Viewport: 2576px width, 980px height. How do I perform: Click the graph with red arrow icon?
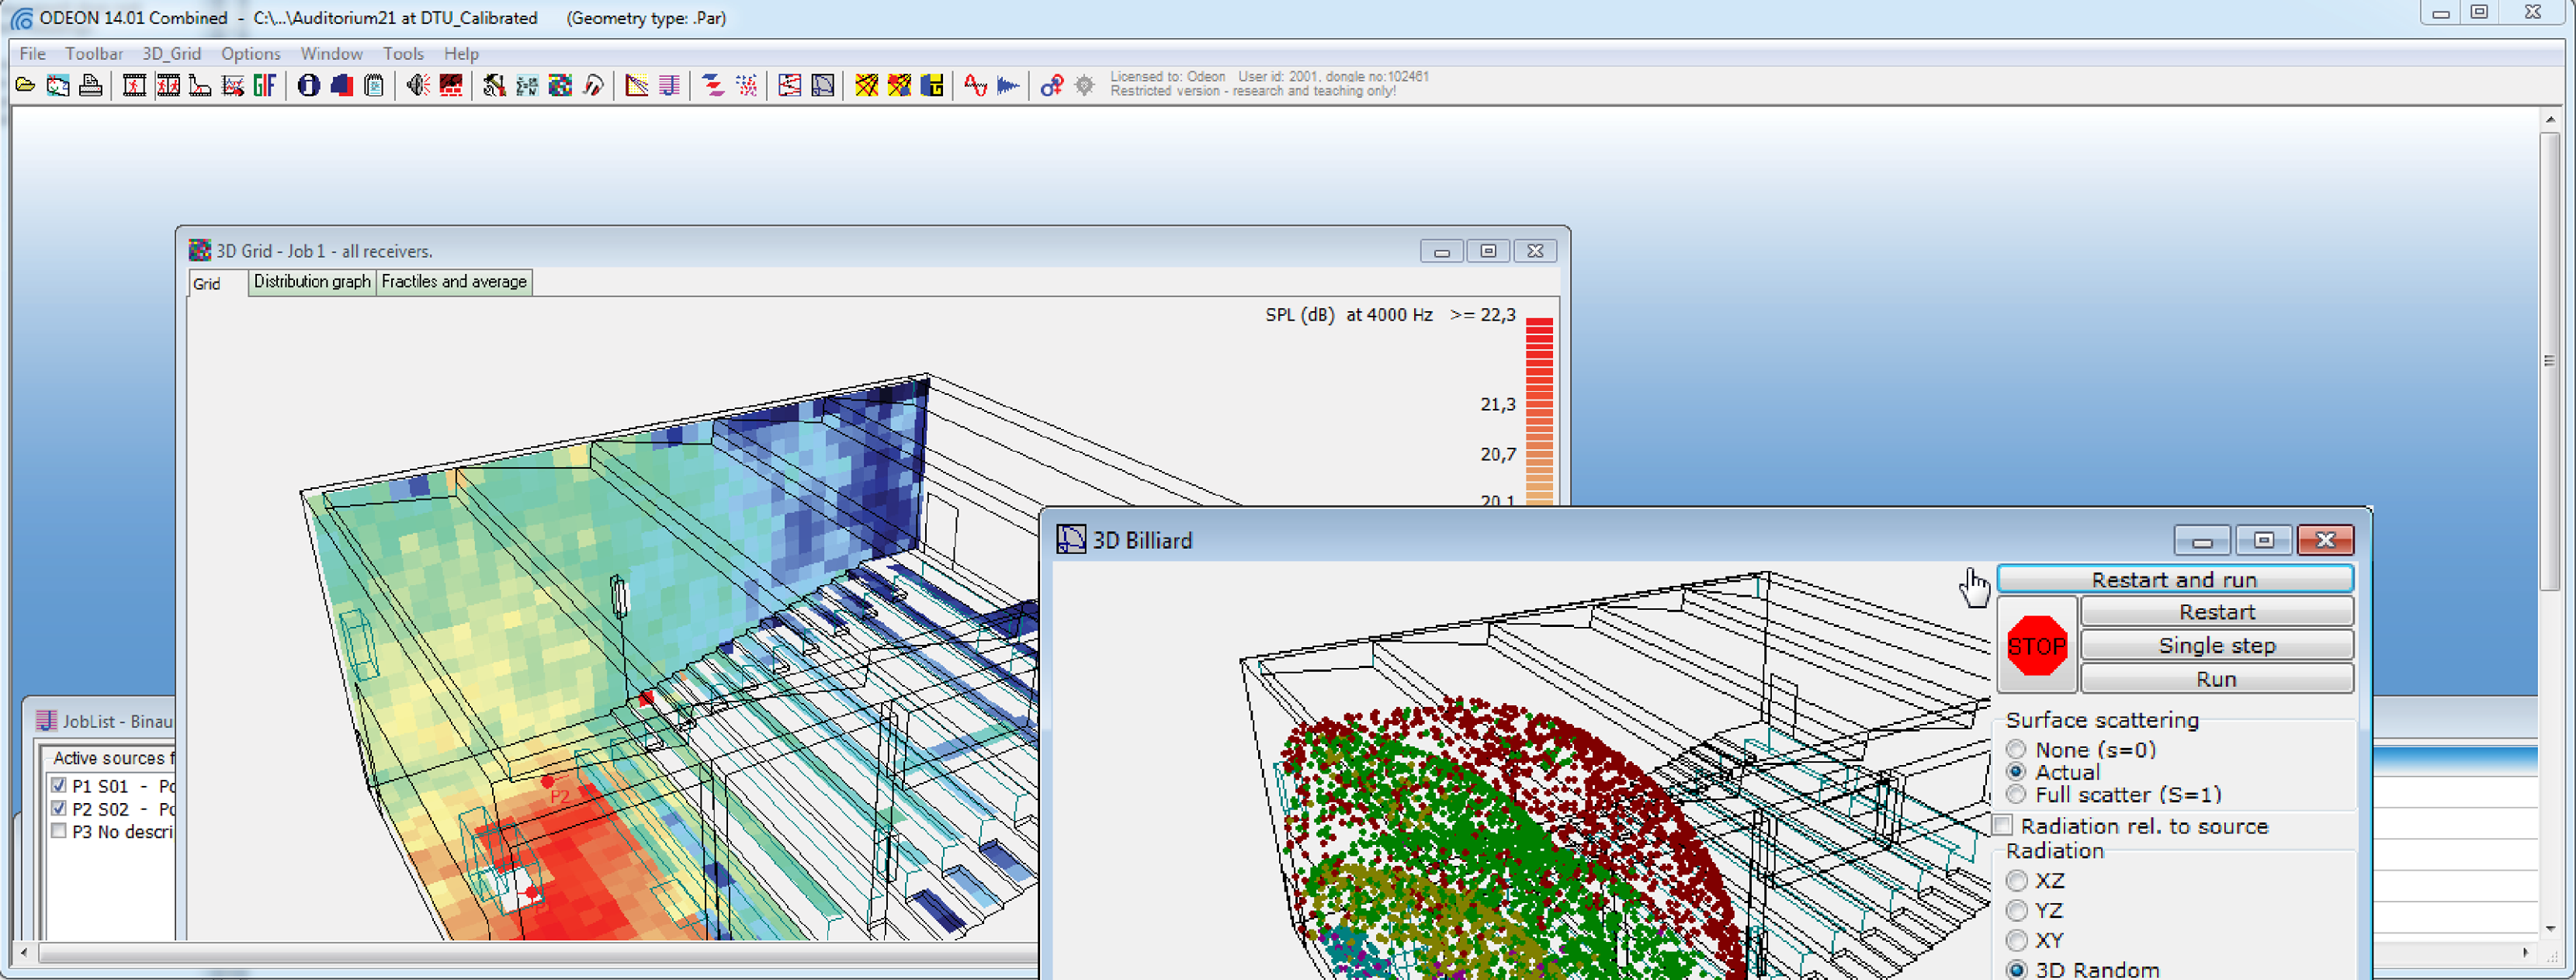232,86
